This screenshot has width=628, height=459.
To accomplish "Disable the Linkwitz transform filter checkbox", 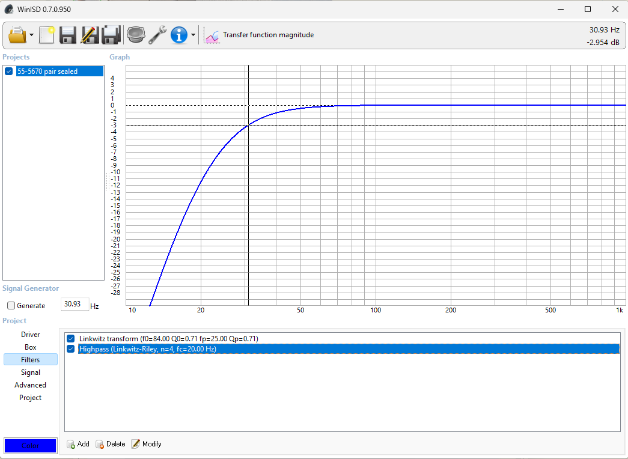I will pos(71,339).
